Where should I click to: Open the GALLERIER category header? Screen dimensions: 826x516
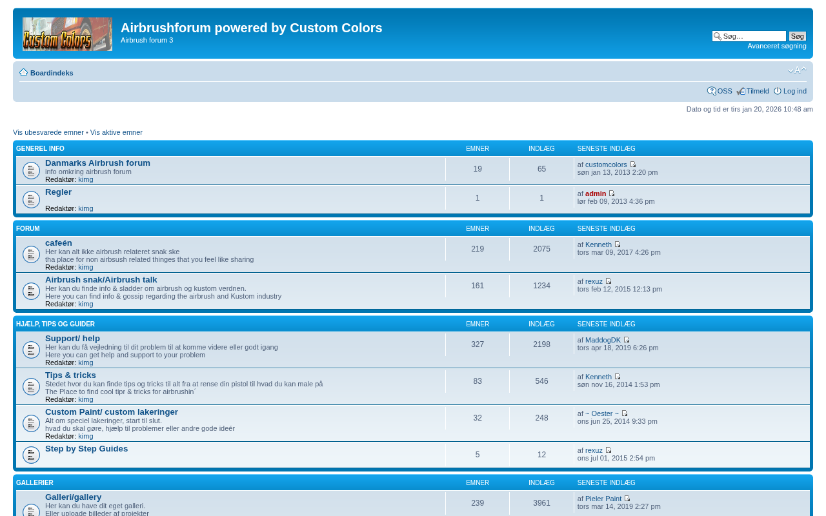(x=35, y=483)
